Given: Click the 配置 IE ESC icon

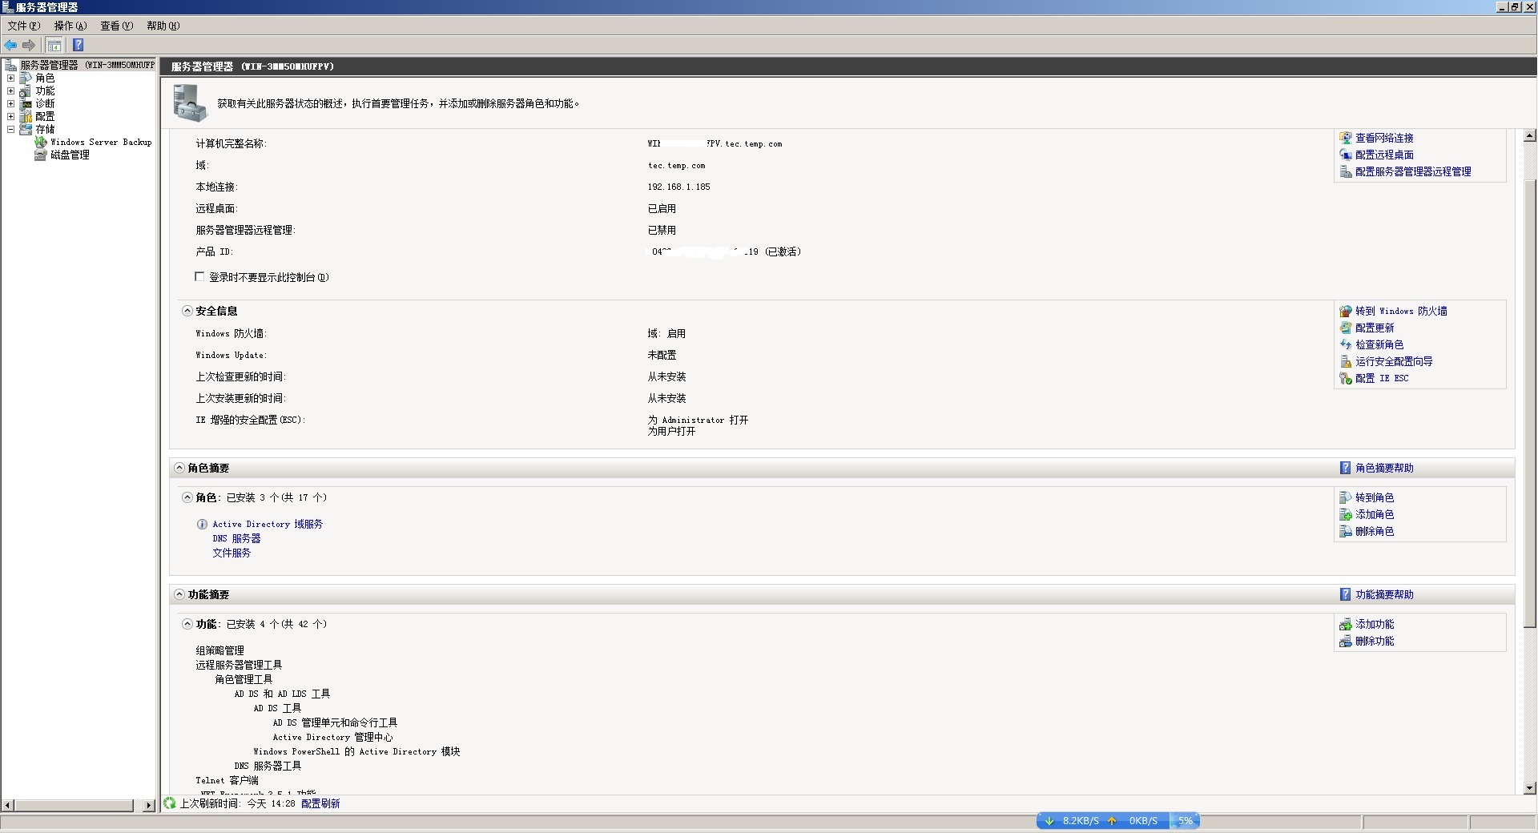Looking at the screenshot, I should click(x=1346, y=378).
